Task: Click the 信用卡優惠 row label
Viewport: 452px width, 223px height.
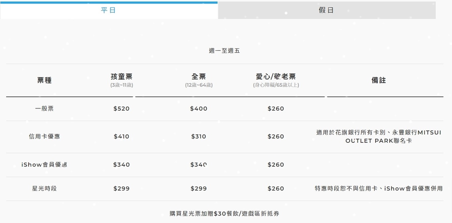Action: [x=44, y=137]
